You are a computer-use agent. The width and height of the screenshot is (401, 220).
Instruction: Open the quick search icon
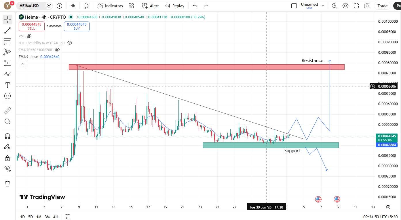point(334,6)
